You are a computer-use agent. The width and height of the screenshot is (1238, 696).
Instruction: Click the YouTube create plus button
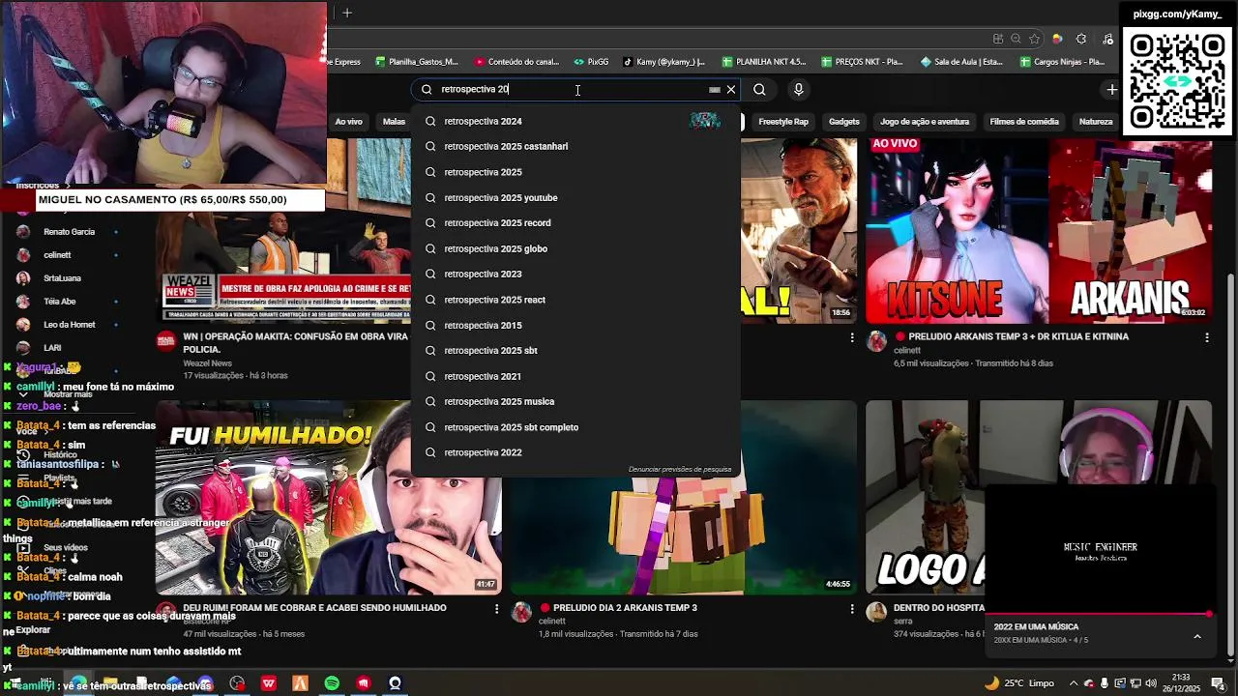pyautogui.click(x=1112, y=89)
